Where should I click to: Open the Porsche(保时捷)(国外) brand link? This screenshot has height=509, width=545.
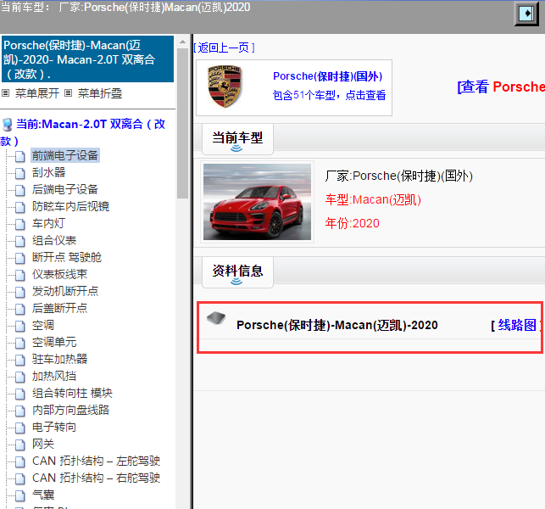tap(327, 76)
